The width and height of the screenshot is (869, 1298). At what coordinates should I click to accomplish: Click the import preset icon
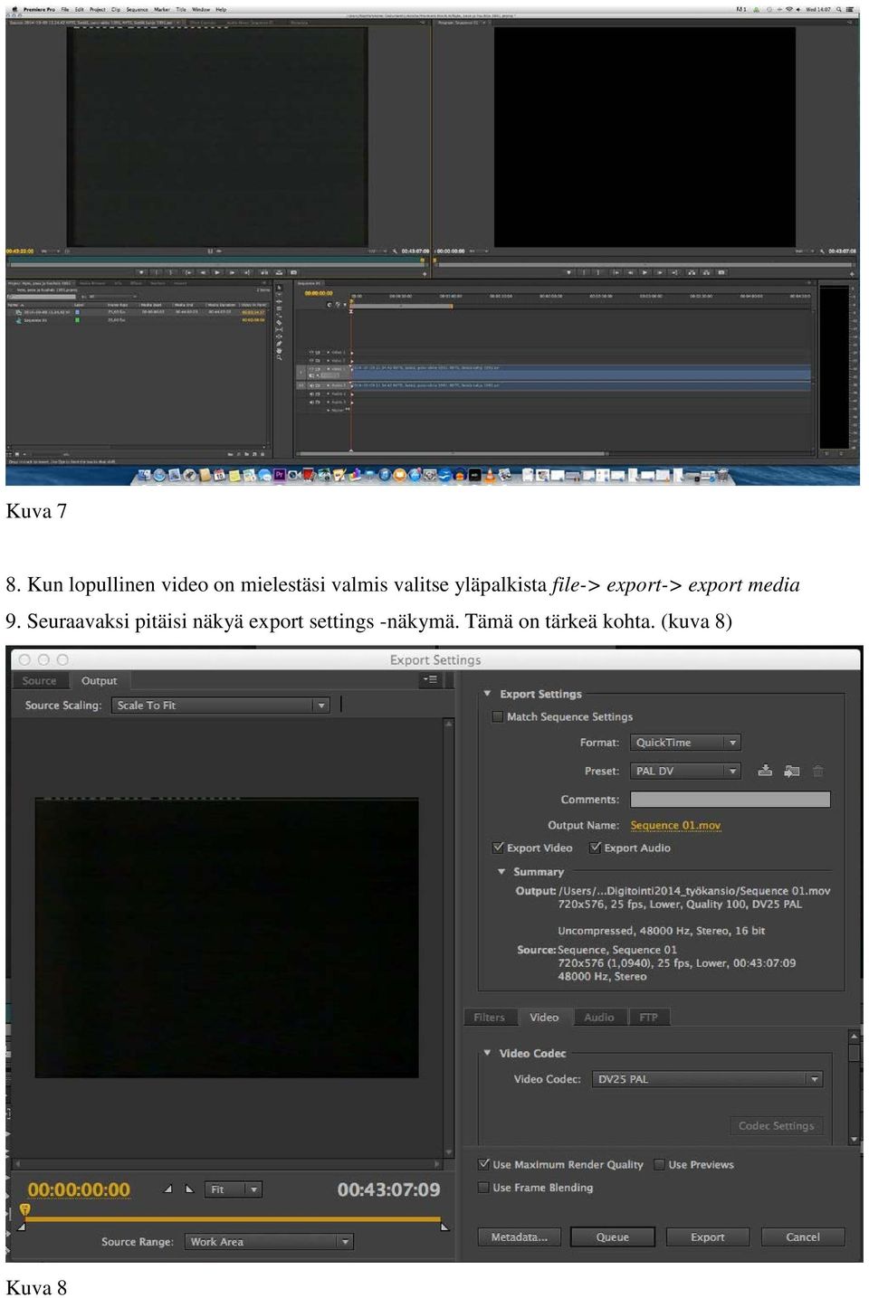click(792, 771)
